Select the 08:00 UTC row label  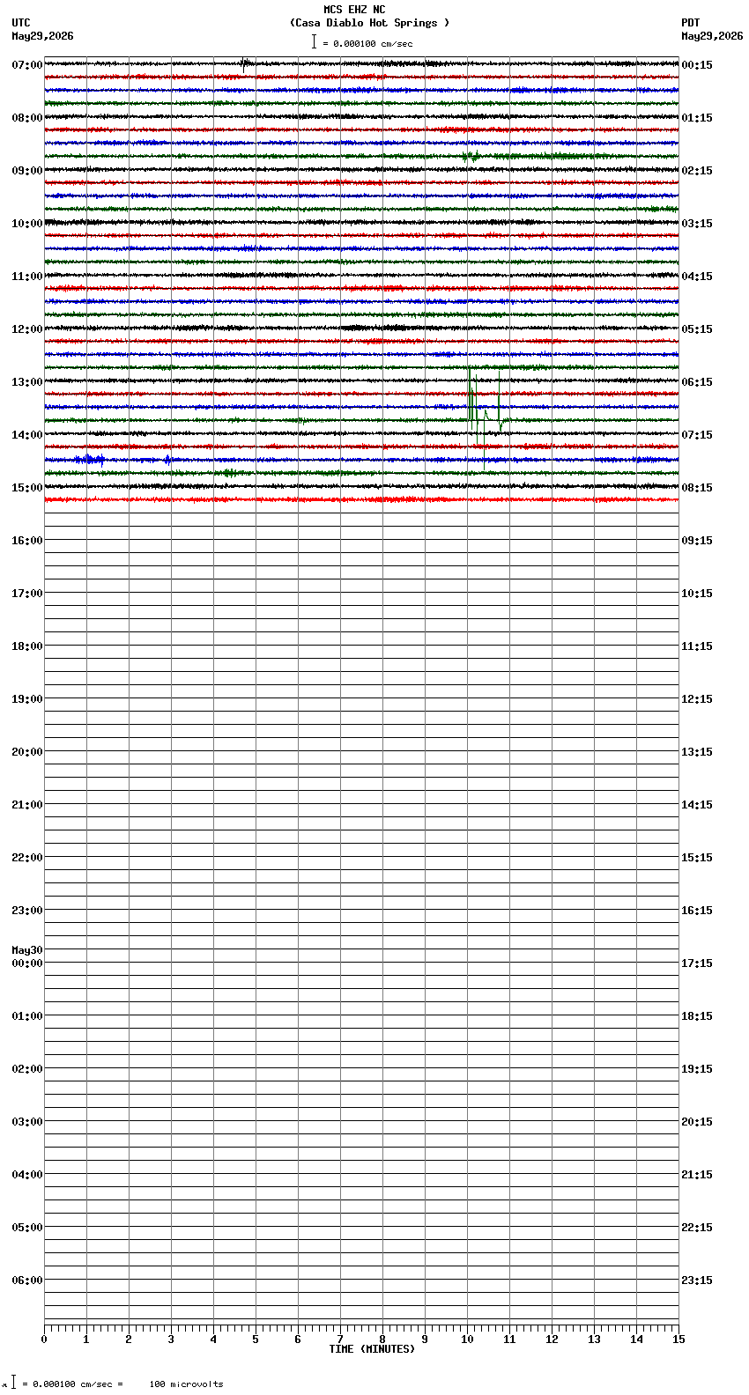(27, 117)
